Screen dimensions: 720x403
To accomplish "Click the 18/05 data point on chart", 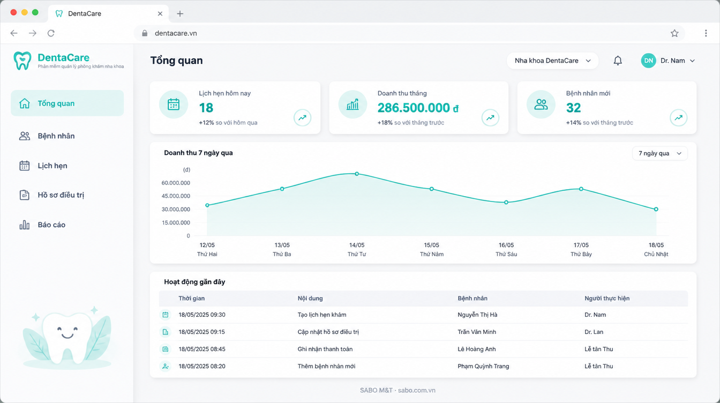I will coord(656,210).
